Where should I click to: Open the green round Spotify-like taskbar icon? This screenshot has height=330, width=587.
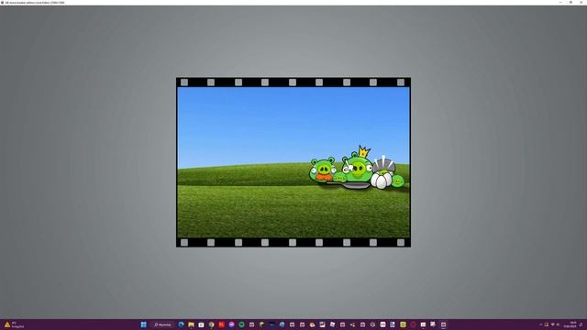point(241,324)
